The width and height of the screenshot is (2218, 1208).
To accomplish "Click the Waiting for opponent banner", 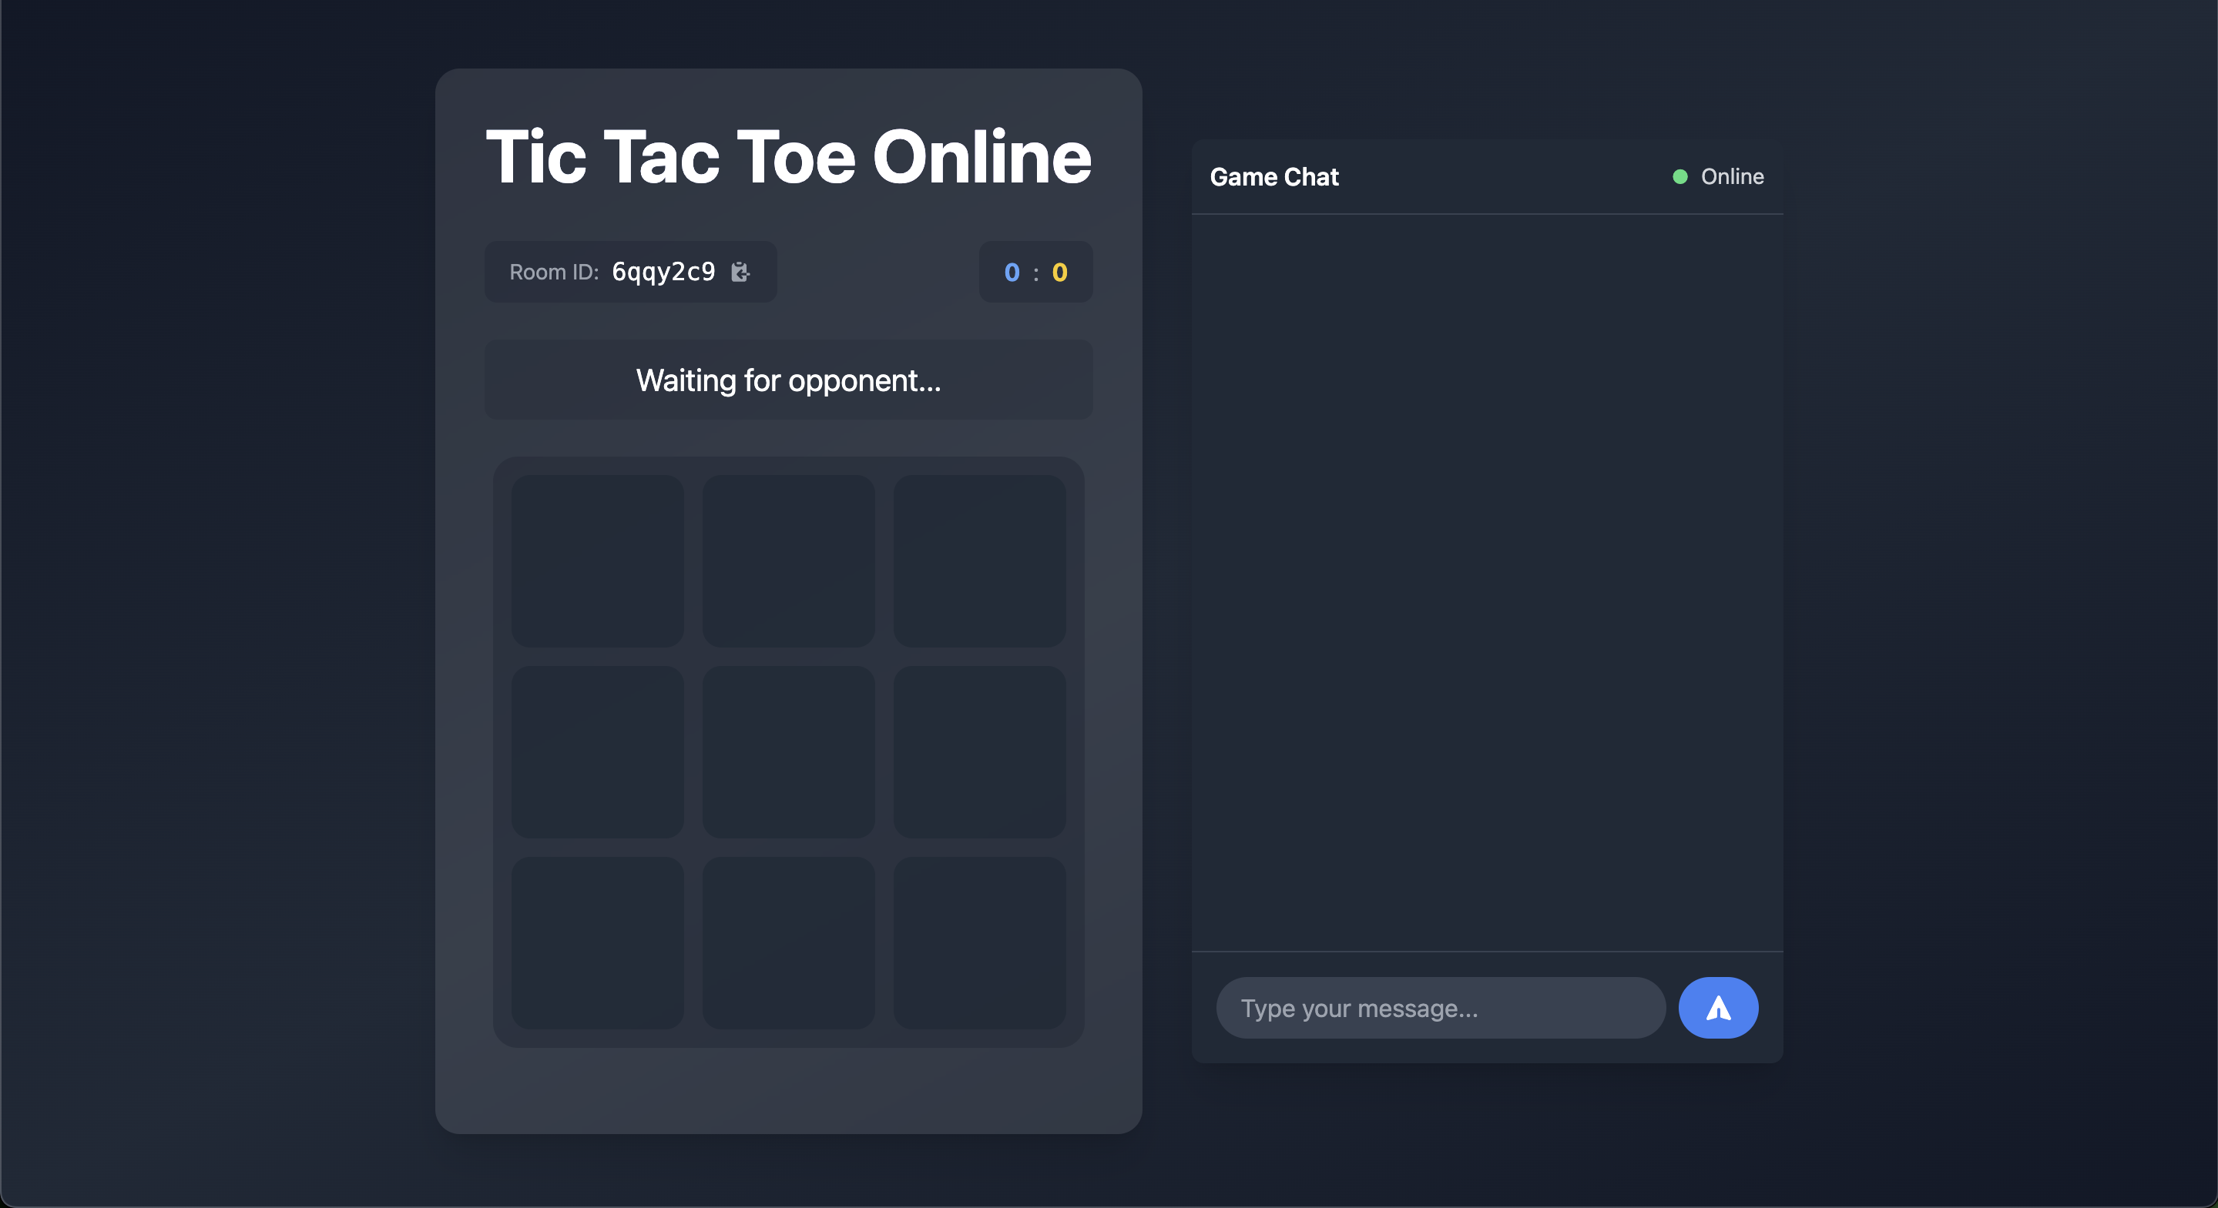I will (x=788, y=380).
